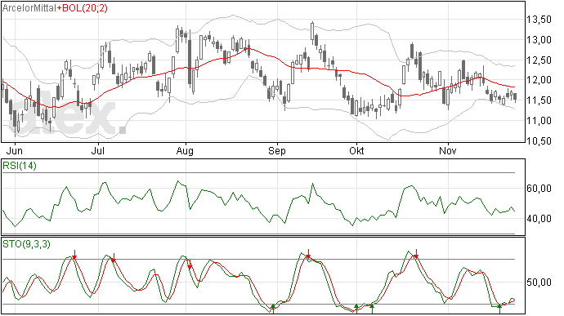Viewport: 564px width, 316px height.
Task: Click the 50,00 stochastic axis value
Action: (539, 283)
